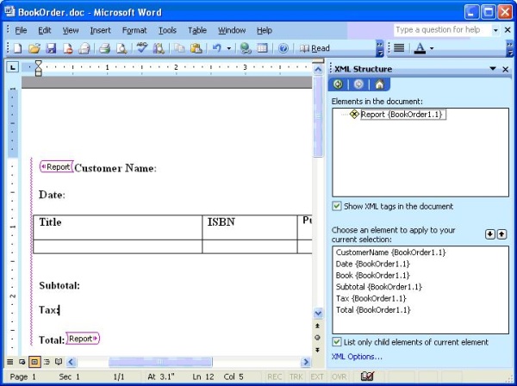This screenshot has width=517, height=386.
Task: Toggle OVR overtype mode indicator
Action: [x=339, y=377]
